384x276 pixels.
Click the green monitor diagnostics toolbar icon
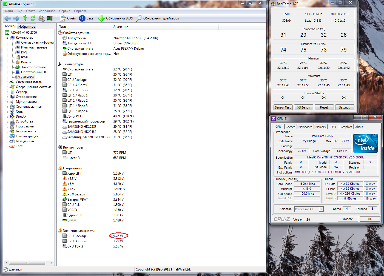pyautogui.click(x=50, y=18)
